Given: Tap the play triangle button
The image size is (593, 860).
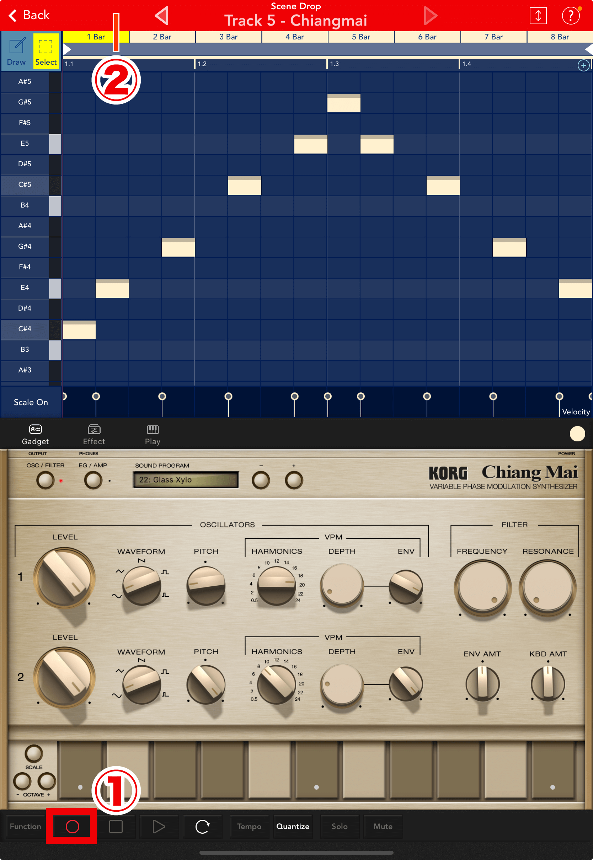Looking at the screenshot, I should [x=159, y=826].
